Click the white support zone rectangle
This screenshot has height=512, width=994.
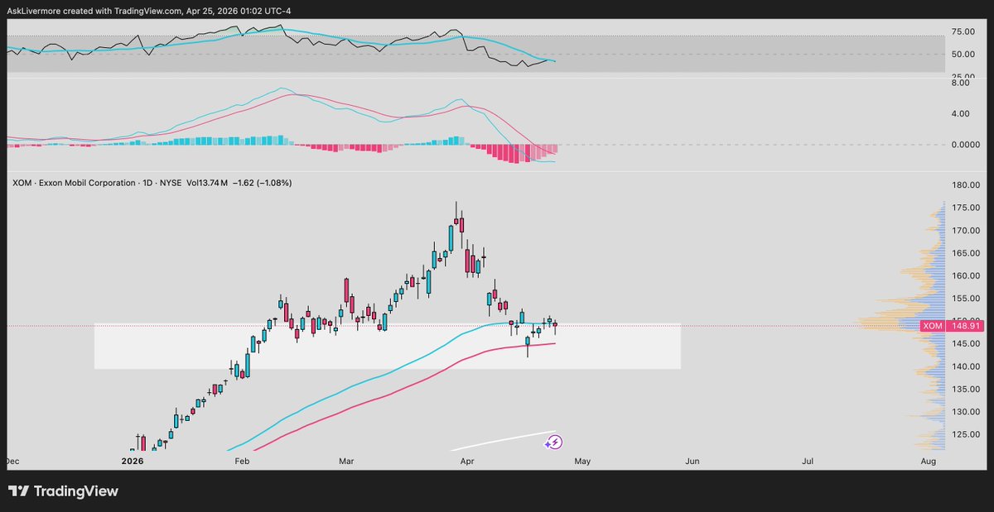387,346
